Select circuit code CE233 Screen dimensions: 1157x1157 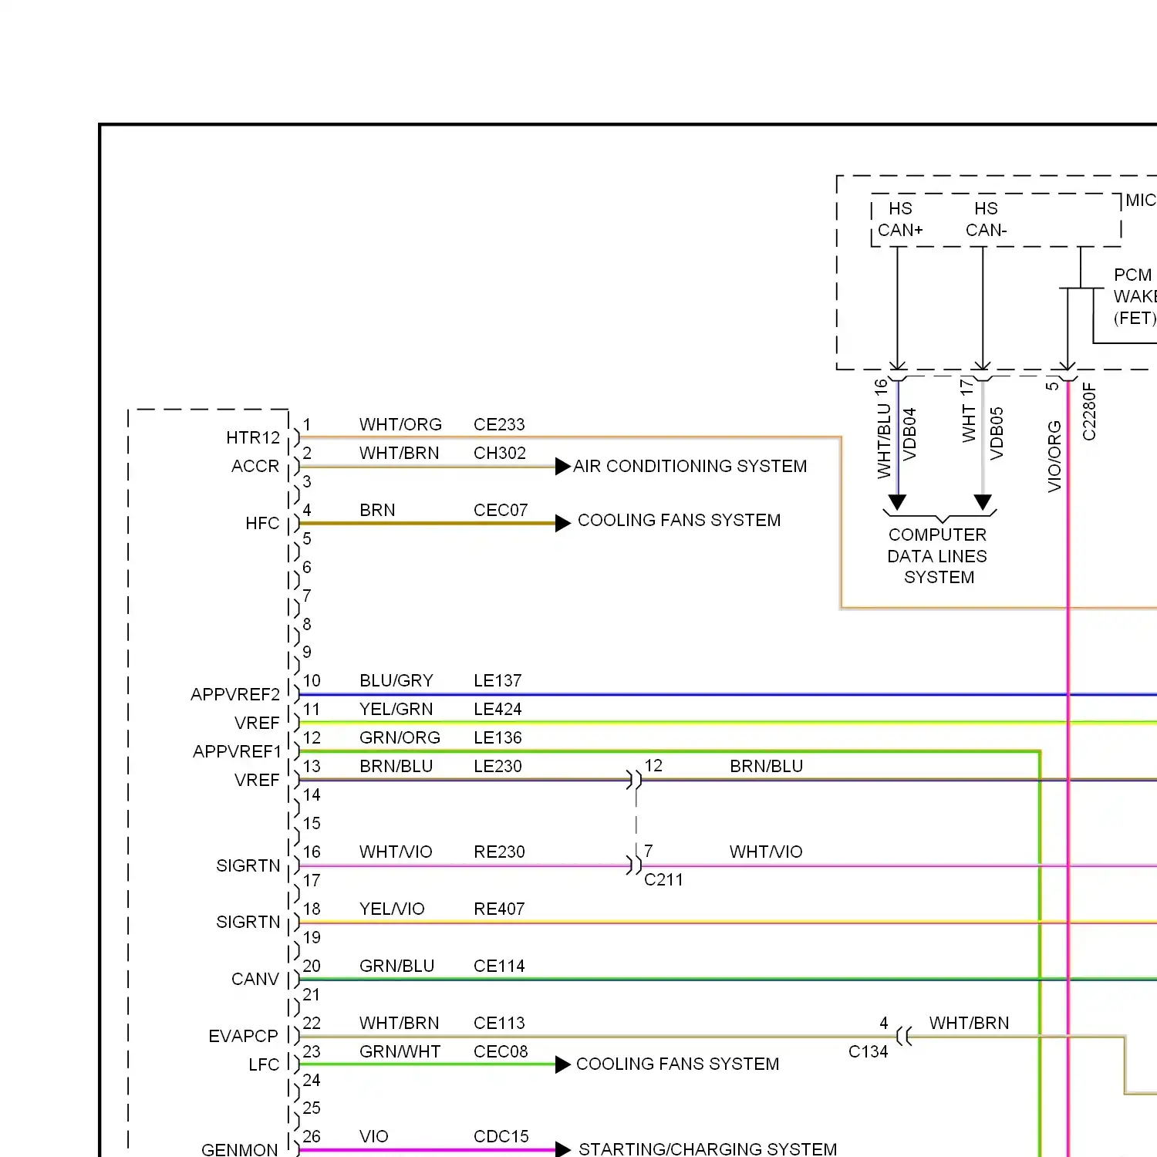499,425
